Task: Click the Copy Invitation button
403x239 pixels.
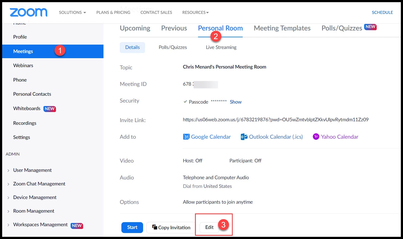Action: tap(171, 227)
